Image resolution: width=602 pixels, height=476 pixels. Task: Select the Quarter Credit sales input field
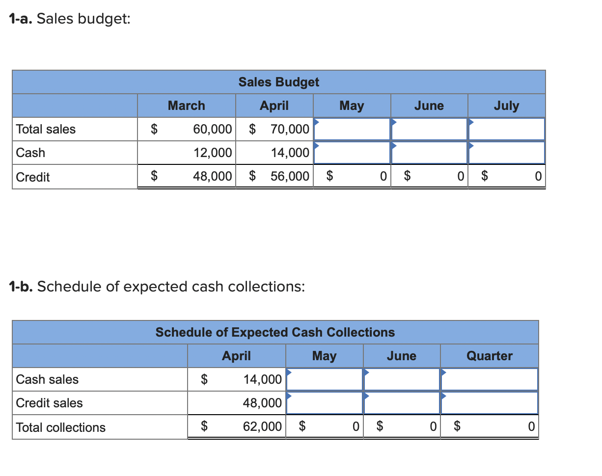tap(489, 402)
